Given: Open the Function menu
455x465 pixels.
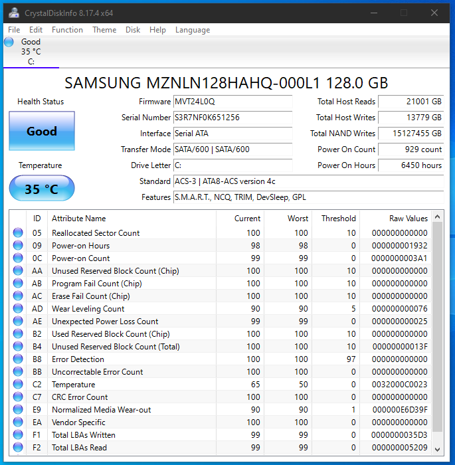Looking at the screenshot, I should click(x=67, y=30).
